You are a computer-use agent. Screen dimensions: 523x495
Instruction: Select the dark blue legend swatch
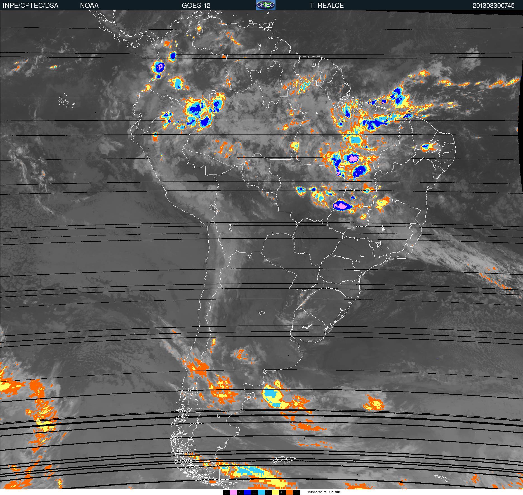[247, 492]
